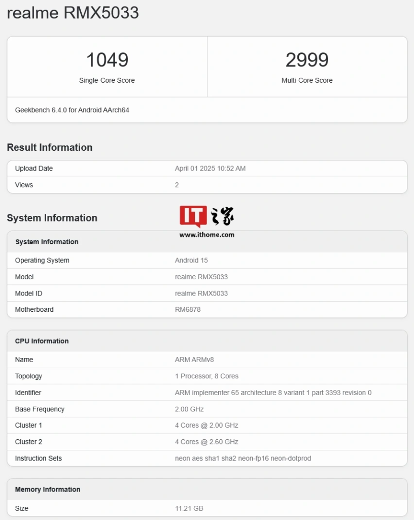414x520 pixels.
Task: Select the ARM ARMv8 CPU name value
Action: click(x=194, y=360)
